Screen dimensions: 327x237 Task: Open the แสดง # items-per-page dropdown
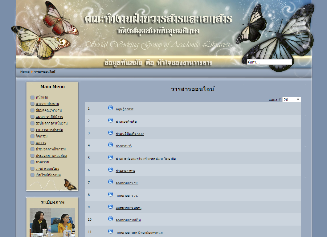pos(291,99)
